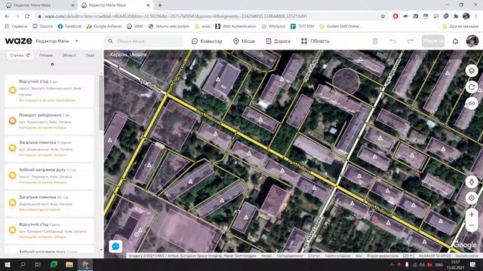Open taskbar search magnifier
This screenshot has width=483, height=271.
point(22,264)
